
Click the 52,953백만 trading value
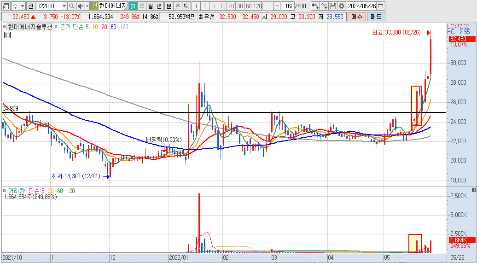[182, 17]
